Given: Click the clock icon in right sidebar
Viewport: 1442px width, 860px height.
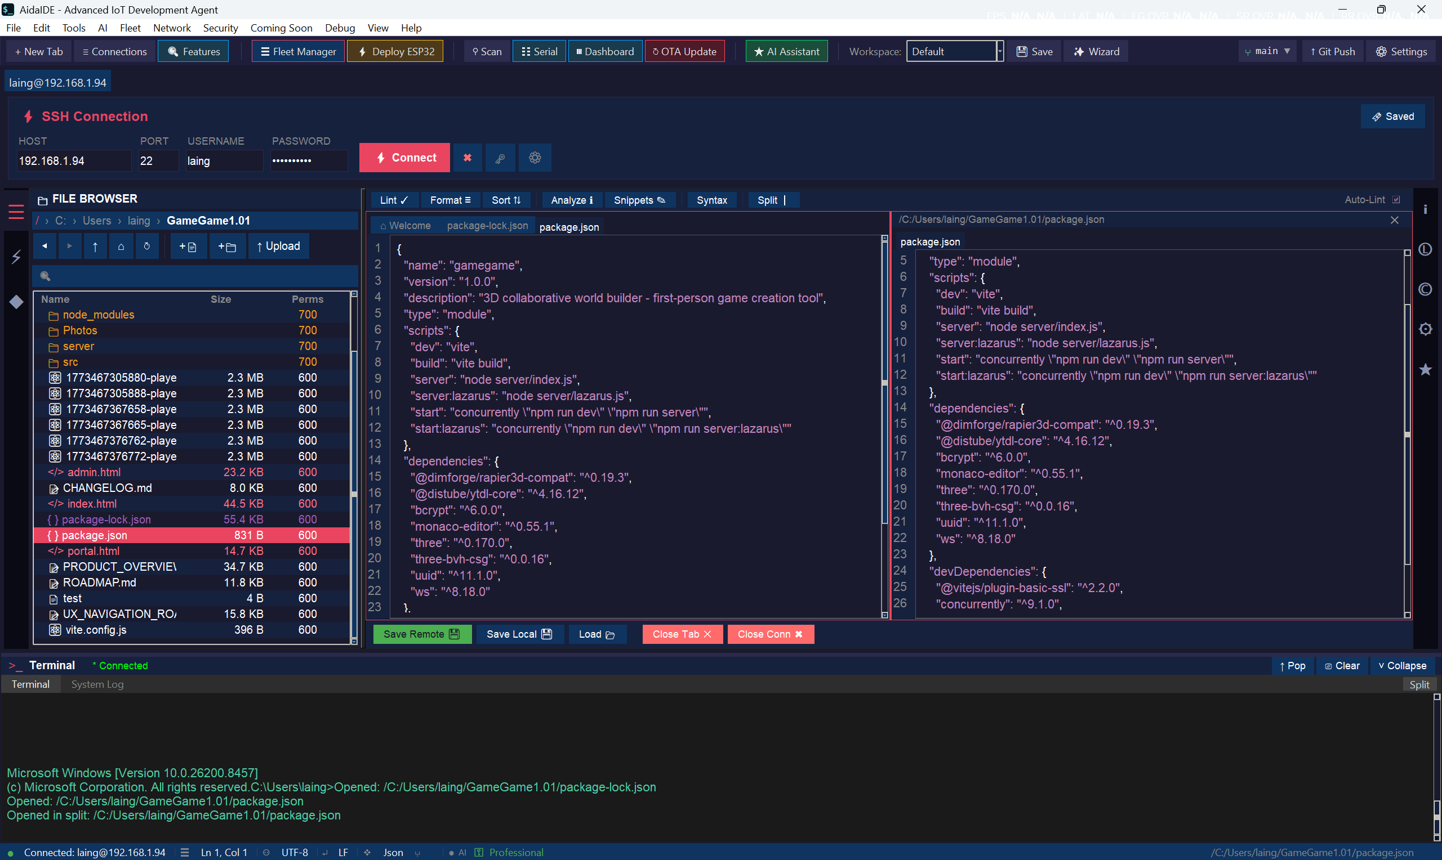Looking at the screenshot, I should pyautogui.click(x=1425, y=249).
